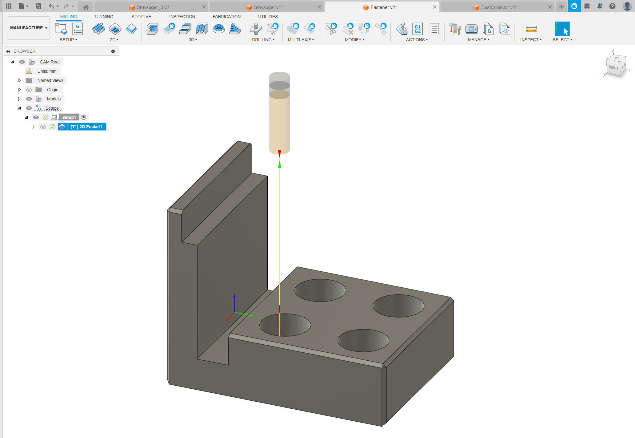Click the Setup Sheet icon

434,29
